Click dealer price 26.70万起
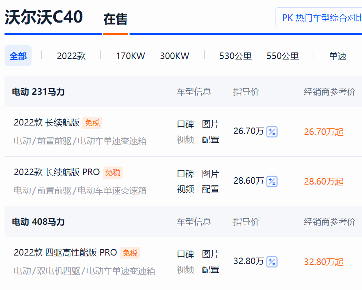 coord(323,132)
